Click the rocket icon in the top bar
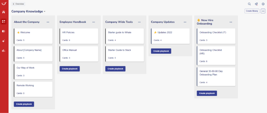 pos(256,4)
